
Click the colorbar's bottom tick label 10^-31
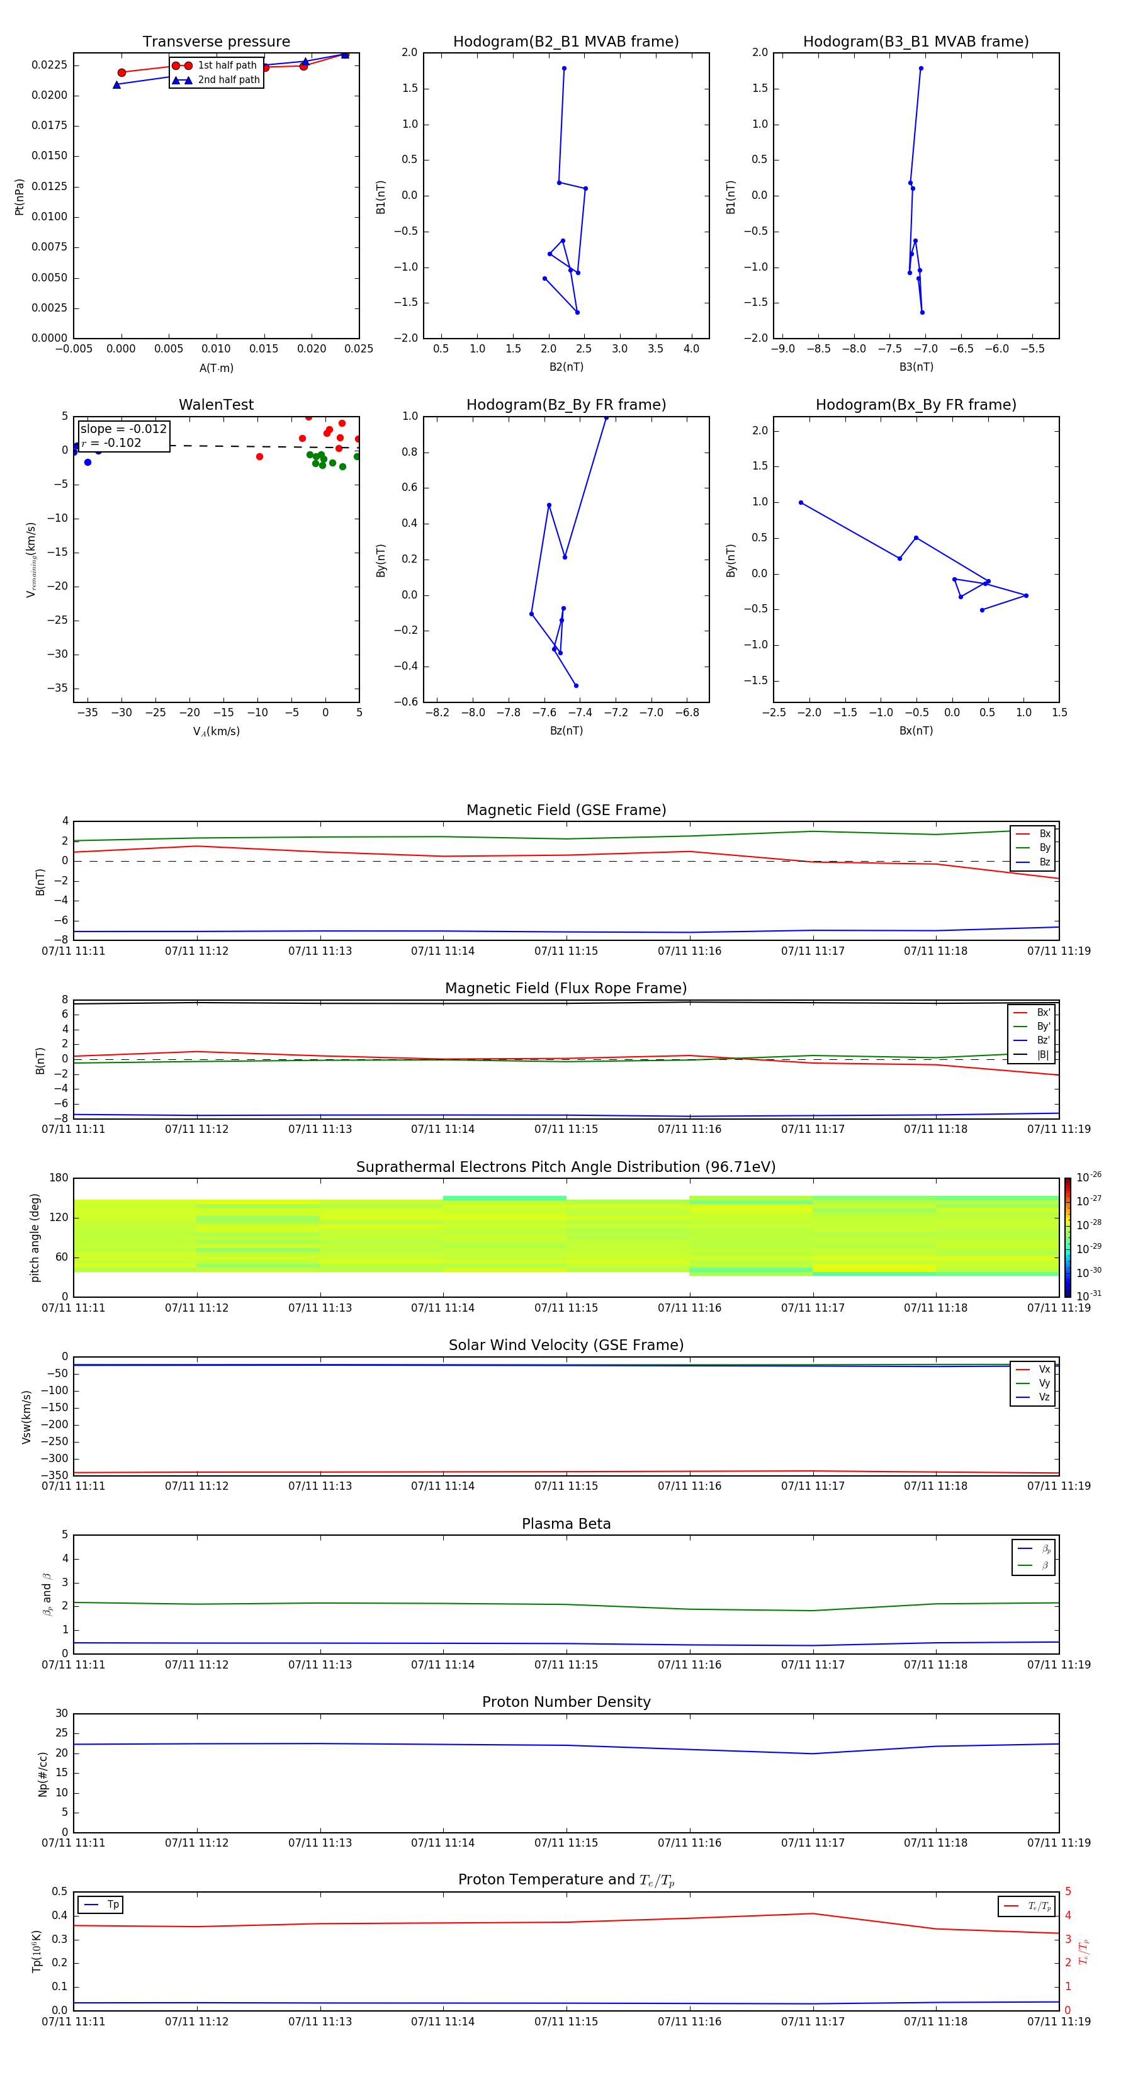pos(1089,1296)
